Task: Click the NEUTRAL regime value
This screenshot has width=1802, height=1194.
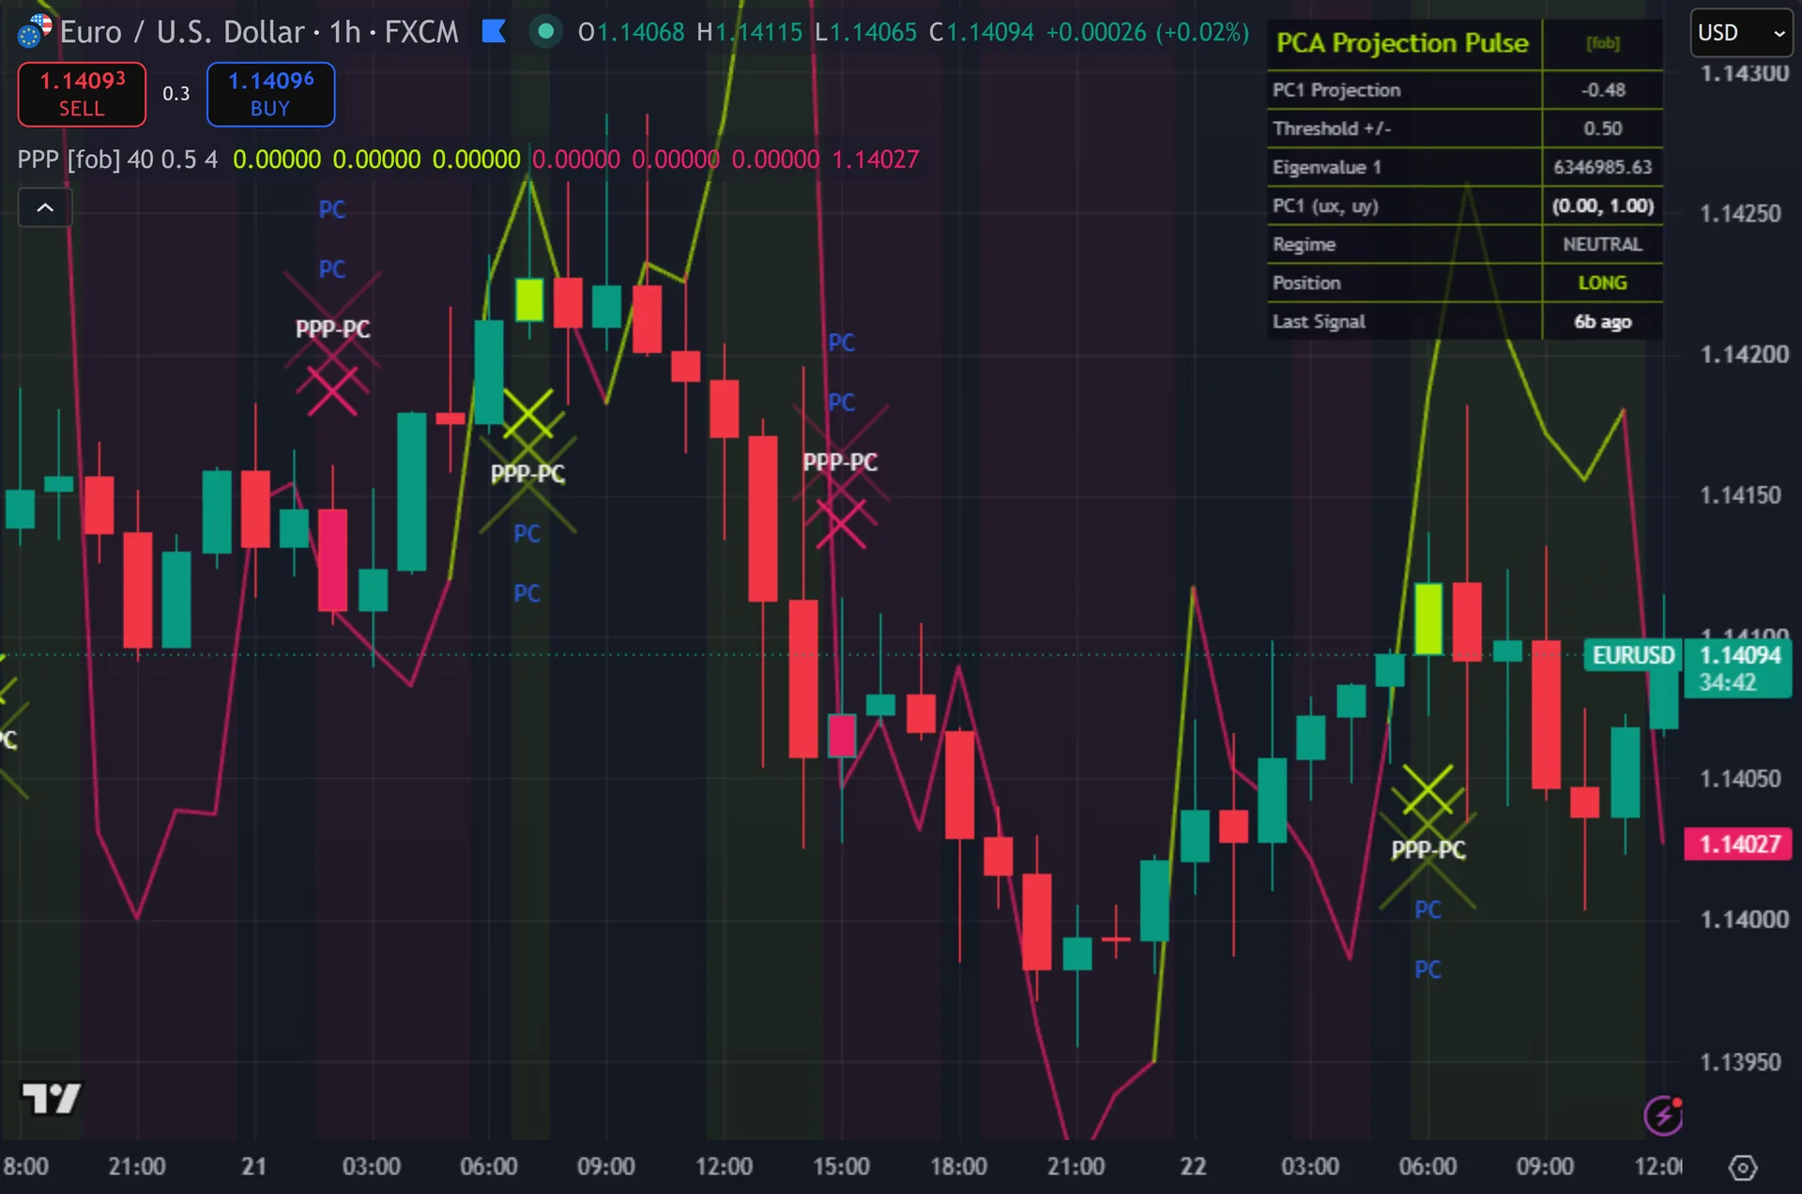Action: (1603, 244)
